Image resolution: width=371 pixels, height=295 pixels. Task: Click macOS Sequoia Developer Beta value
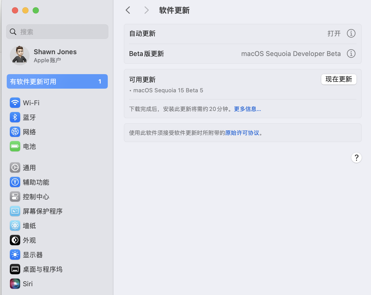[x=291, y=54]
